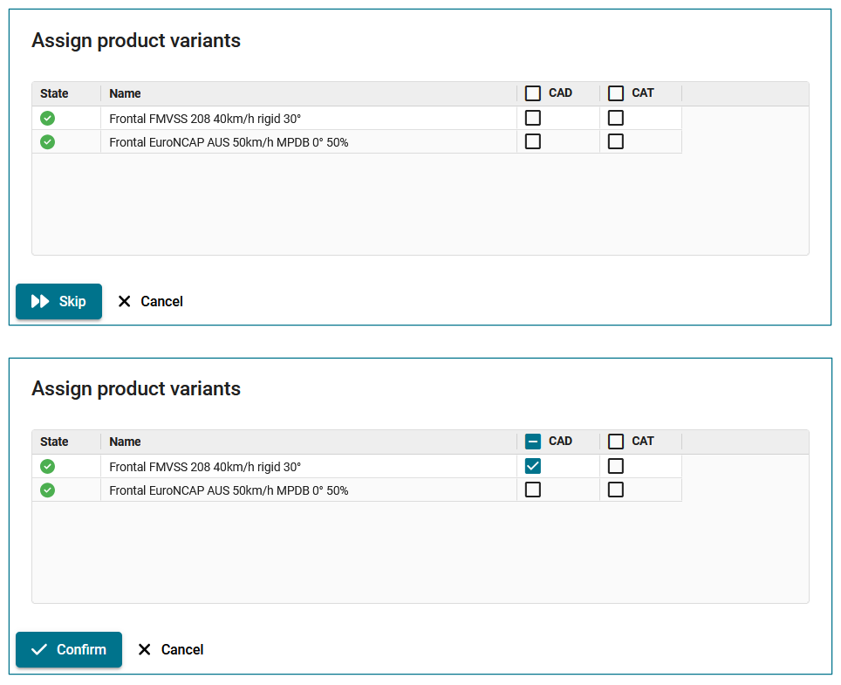Click Cancel next to the Confirm button
The image size is (841, 685).
[171, 649]
